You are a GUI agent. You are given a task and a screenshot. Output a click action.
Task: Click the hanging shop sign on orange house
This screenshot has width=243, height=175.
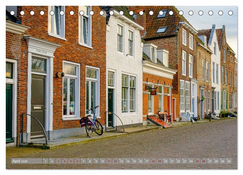[x=153, y=92]
